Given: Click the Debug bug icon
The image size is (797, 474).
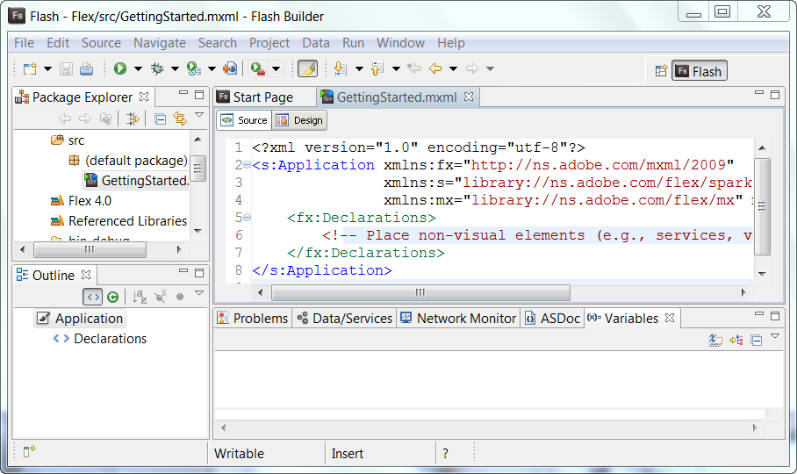Looking at the screenshot, I should (157, 68).
